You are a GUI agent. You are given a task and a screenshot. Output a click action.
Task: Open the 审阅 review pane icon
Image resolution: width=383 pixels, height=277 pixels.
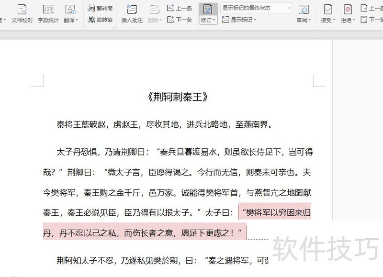pyautogui.click(x=303, y=10)
